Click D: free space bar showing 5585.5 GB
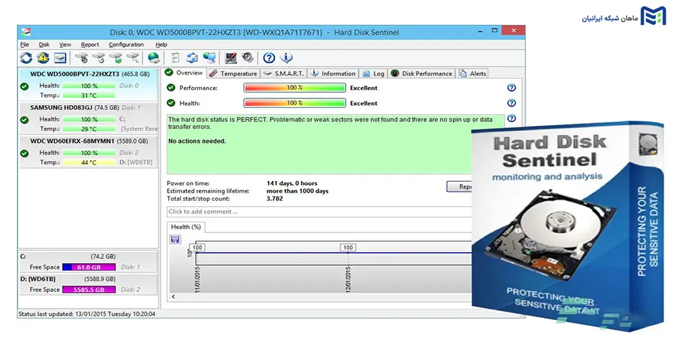This screenshot has width=678, height=339. tap(89, 290)
